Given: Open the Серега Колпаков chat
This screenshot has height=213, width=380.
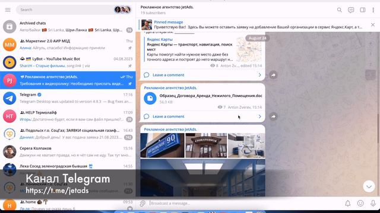Looking at the screenshot, I should (x=68, y=151).
